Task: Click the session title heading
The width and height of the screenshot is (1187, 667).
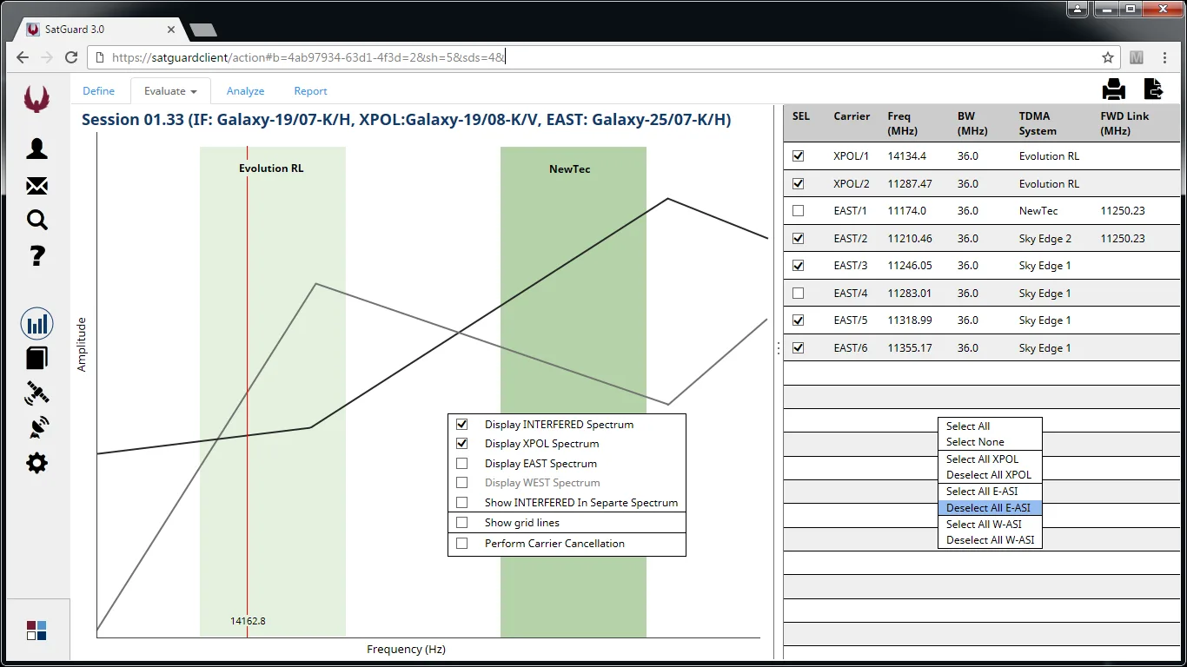Action: pyautogui.click(x=406, y=120)
